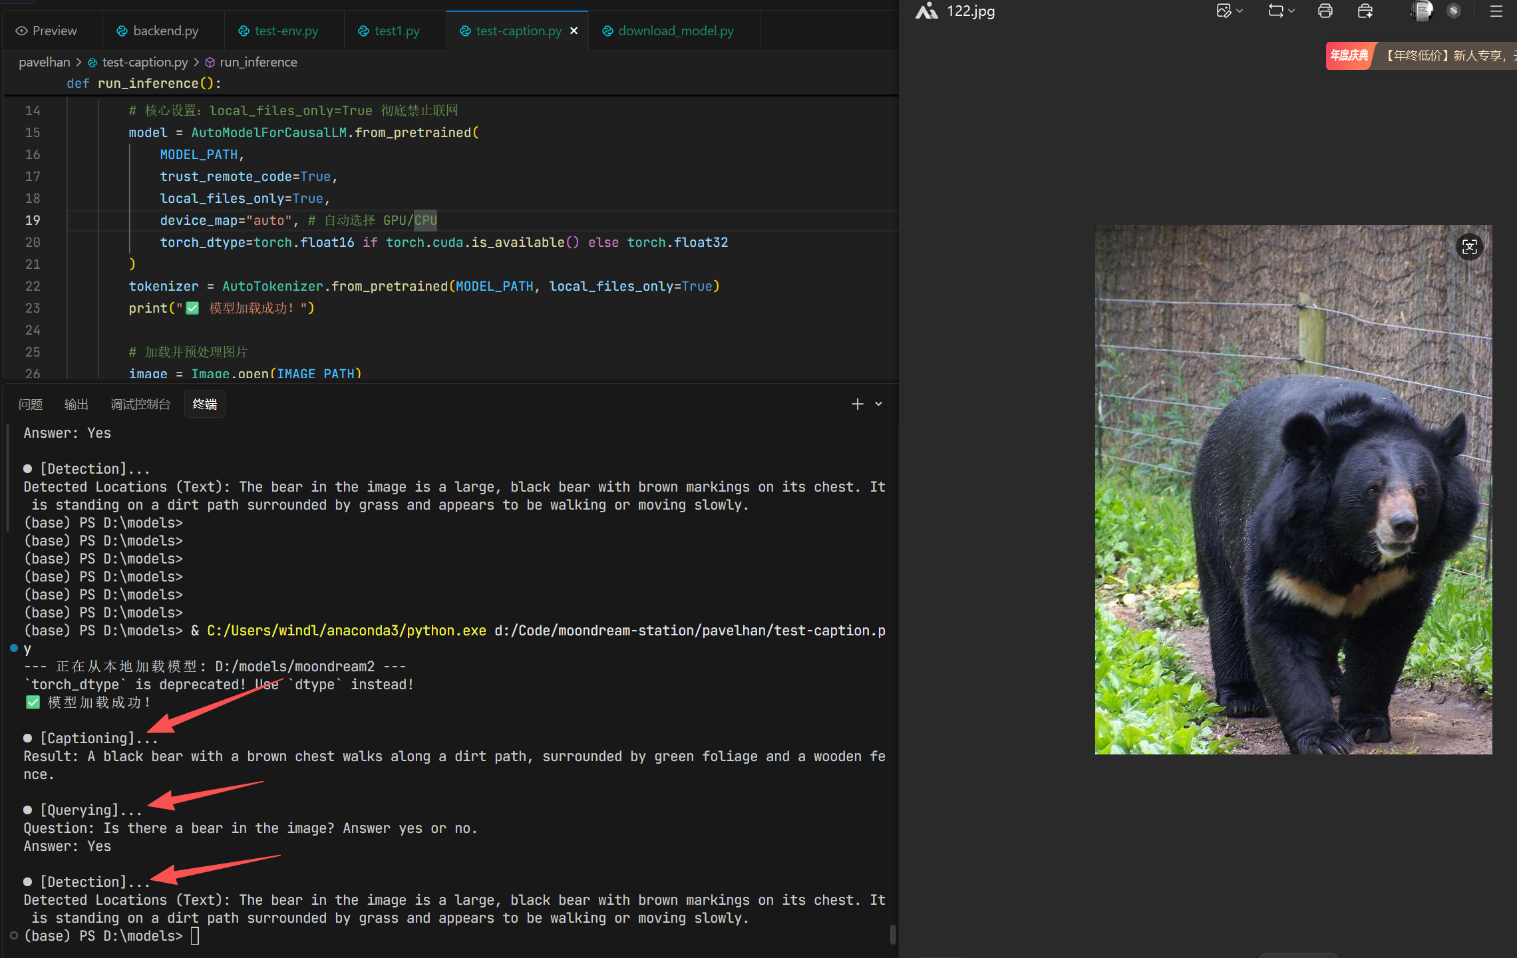The width and height of the screenshot is (1517, 958).
Task: Click the format convert icon in viewer
Action: point(1275,11)
